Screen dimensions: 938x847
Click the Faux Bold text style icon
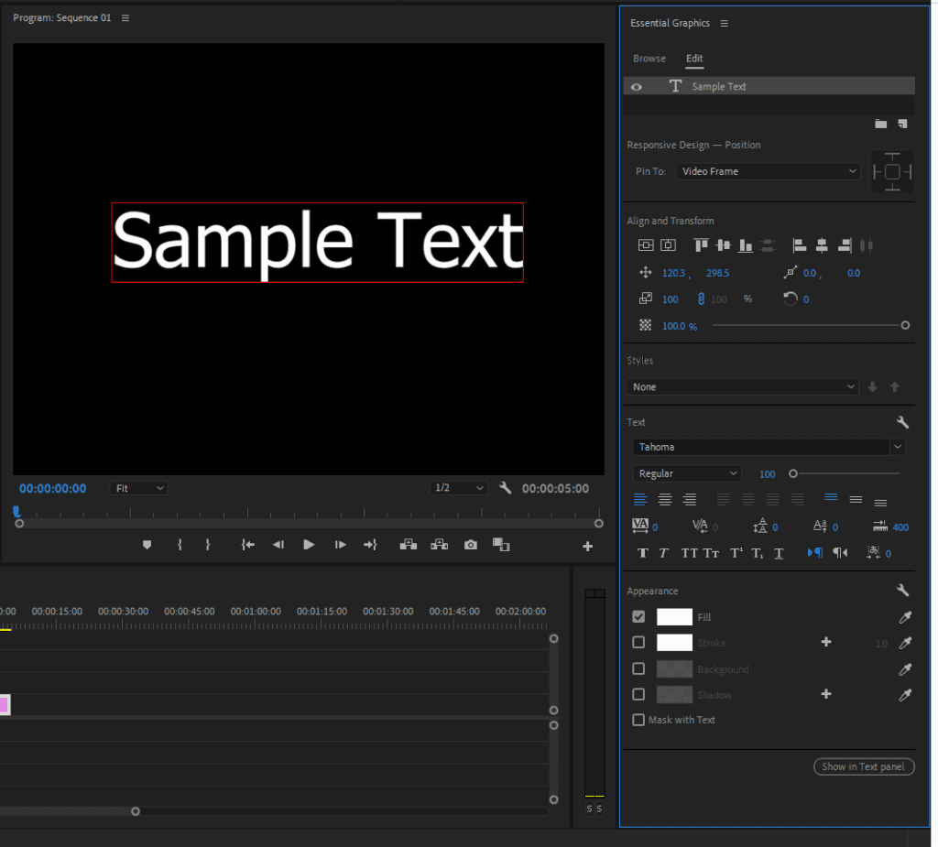[x=642, y=553]
